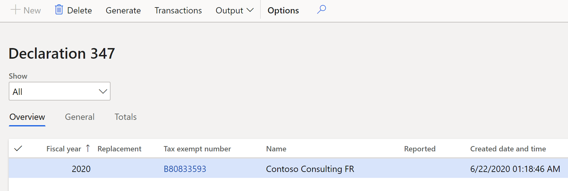Click the Delete trash can icon

pos(59,10)
